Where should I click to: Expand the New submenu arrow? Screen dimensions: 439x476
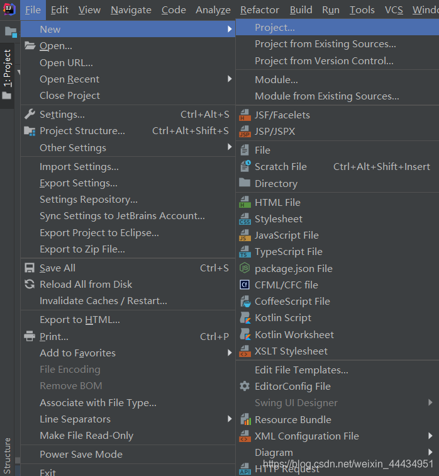pos(230,29)
